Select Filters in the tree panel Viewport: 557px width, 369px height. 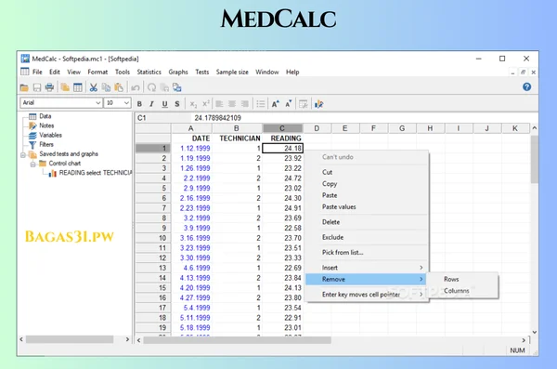click(46, 144)
